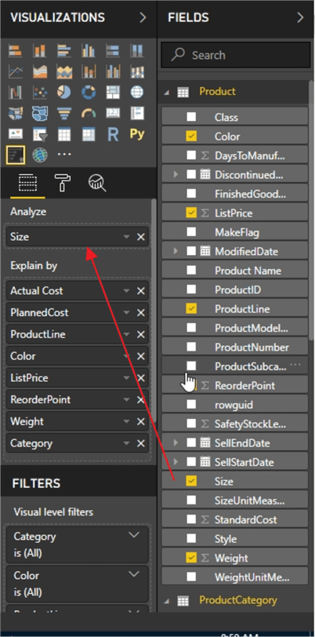The height and width of the screenshot is (637, 315).
Task: Select the Donut chart visual
Action: [x=89, y=93]
